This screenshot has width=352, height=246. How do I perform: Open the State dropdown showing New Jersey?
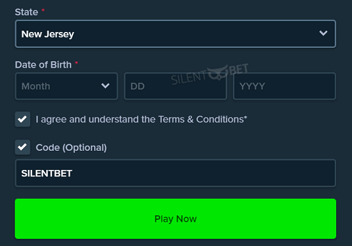tap(175, 34)
